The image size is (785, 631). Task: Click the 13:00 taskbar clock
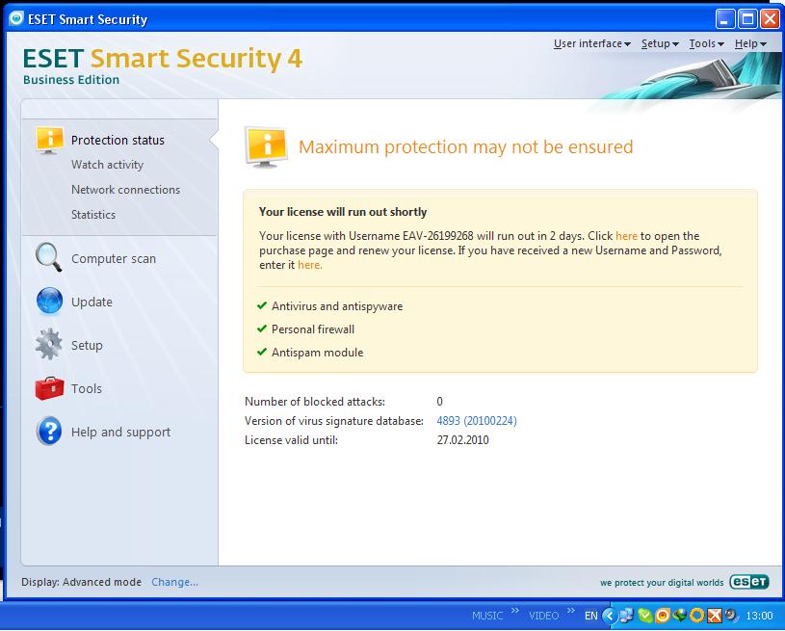pos(759,616)
